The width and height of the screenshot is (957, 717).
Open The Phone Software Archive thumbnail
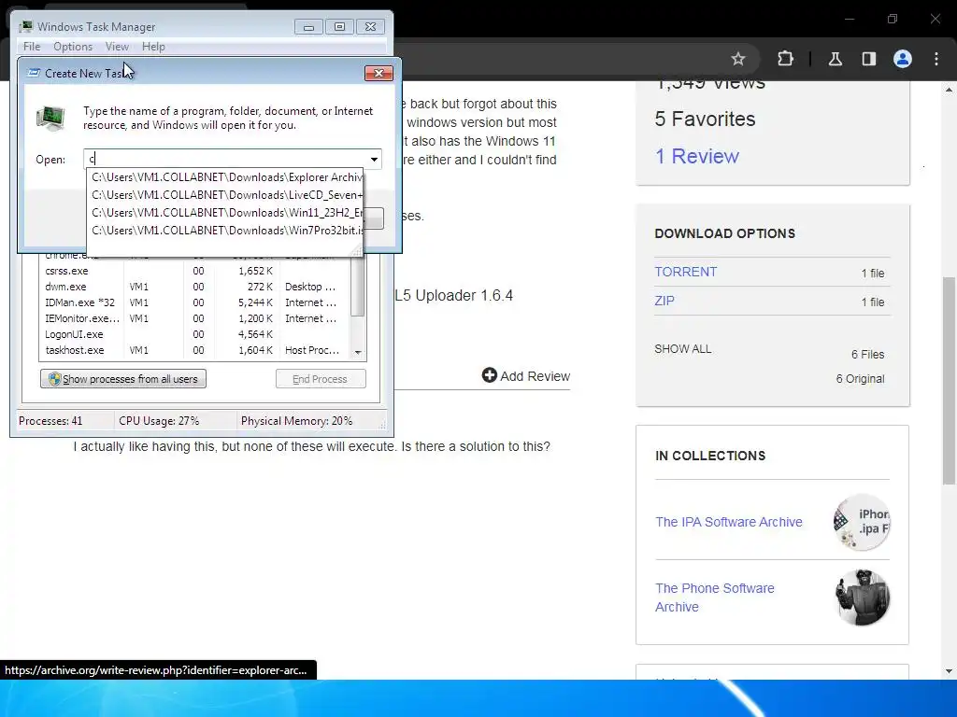(x=862, y=597)
